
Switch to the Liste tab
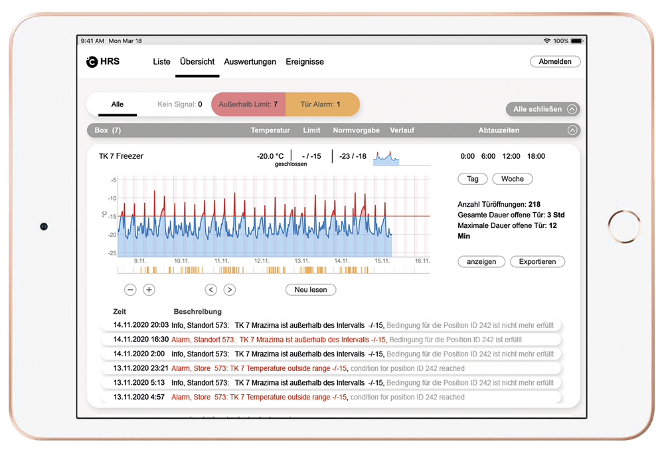pos(161,62)
